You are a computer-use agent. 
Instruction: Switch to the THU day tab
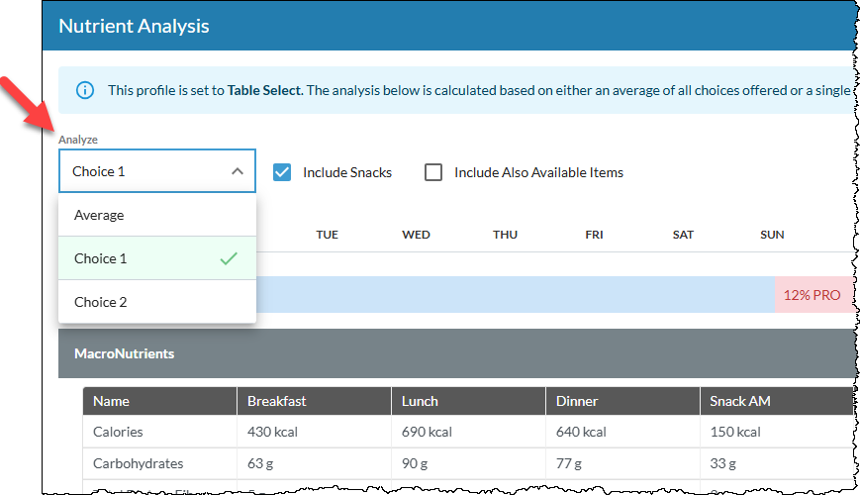click(x=505, y=235)
